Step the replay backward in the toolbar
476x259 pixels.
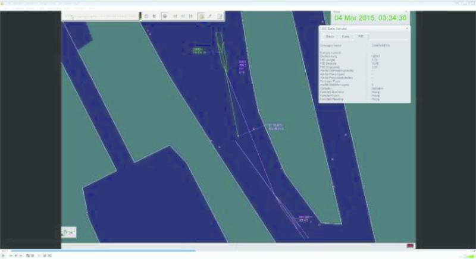(x=176, y=16)
